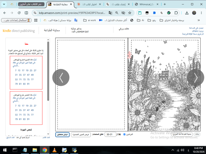
Task: Click the teal save extension icon
Action: click(x=140, y=13)
